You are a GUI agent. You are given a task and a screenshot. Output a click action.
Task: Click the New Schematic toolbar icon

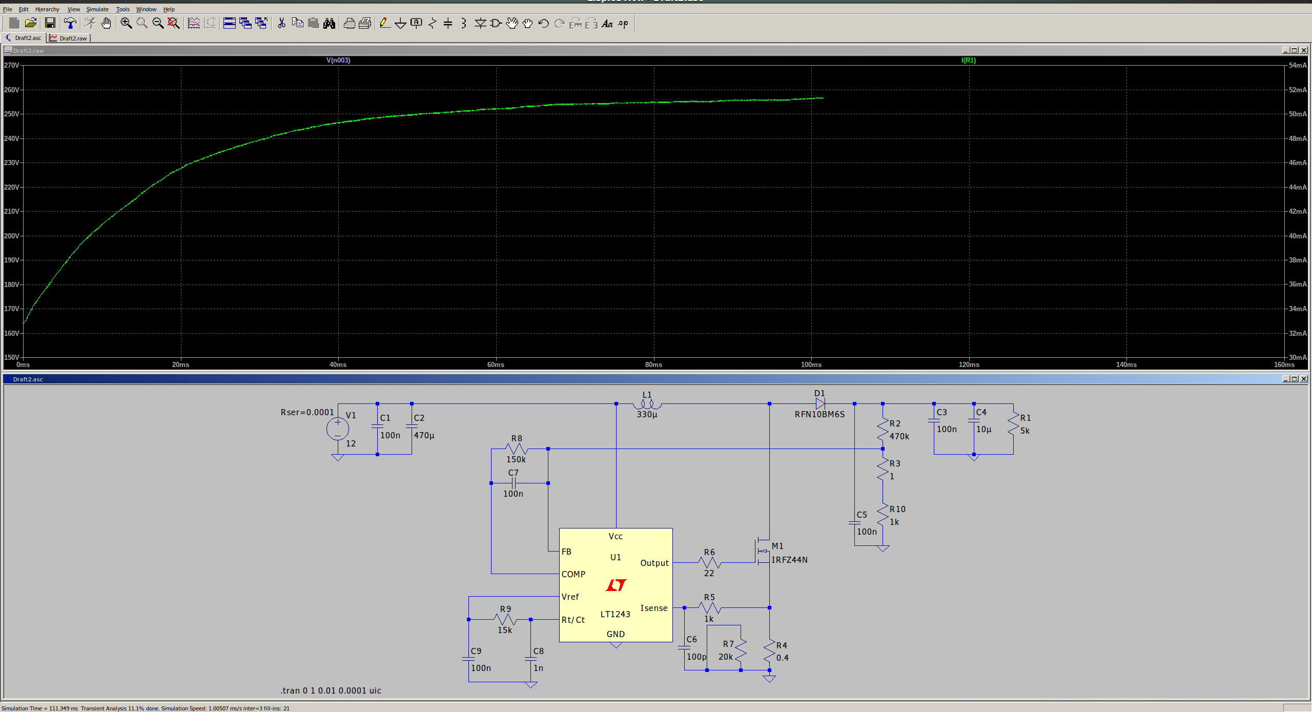[14, 23]
